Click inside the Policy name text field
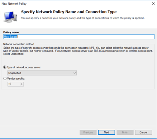This screenshot has width=157, height=139. click(79, 37)
